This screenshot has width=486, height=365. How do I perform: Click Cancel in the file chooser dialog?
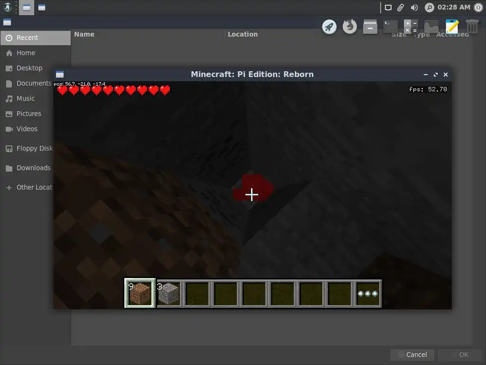[412, 355]
